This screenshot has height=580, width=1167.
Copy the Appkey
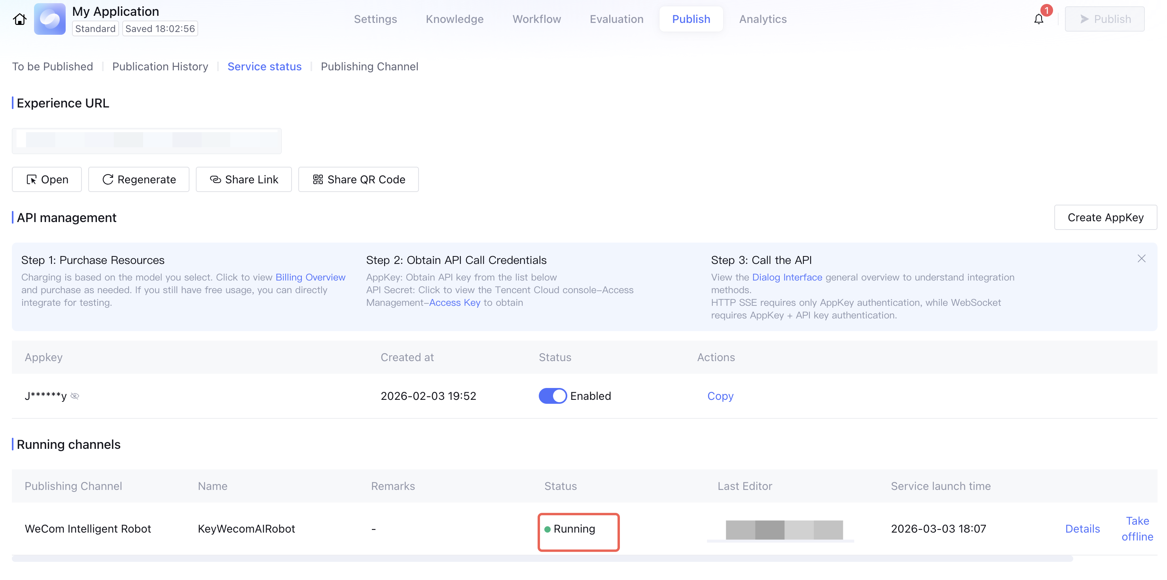720,396
